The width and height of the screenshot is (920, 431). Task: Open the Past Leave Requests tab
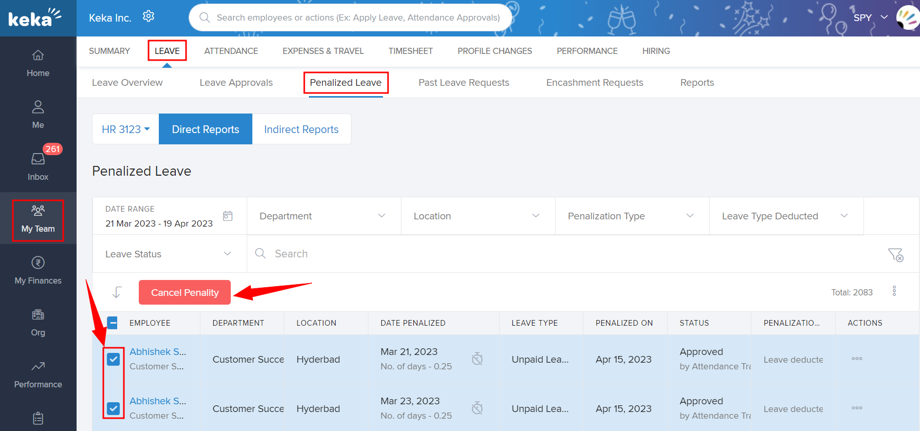464,83
